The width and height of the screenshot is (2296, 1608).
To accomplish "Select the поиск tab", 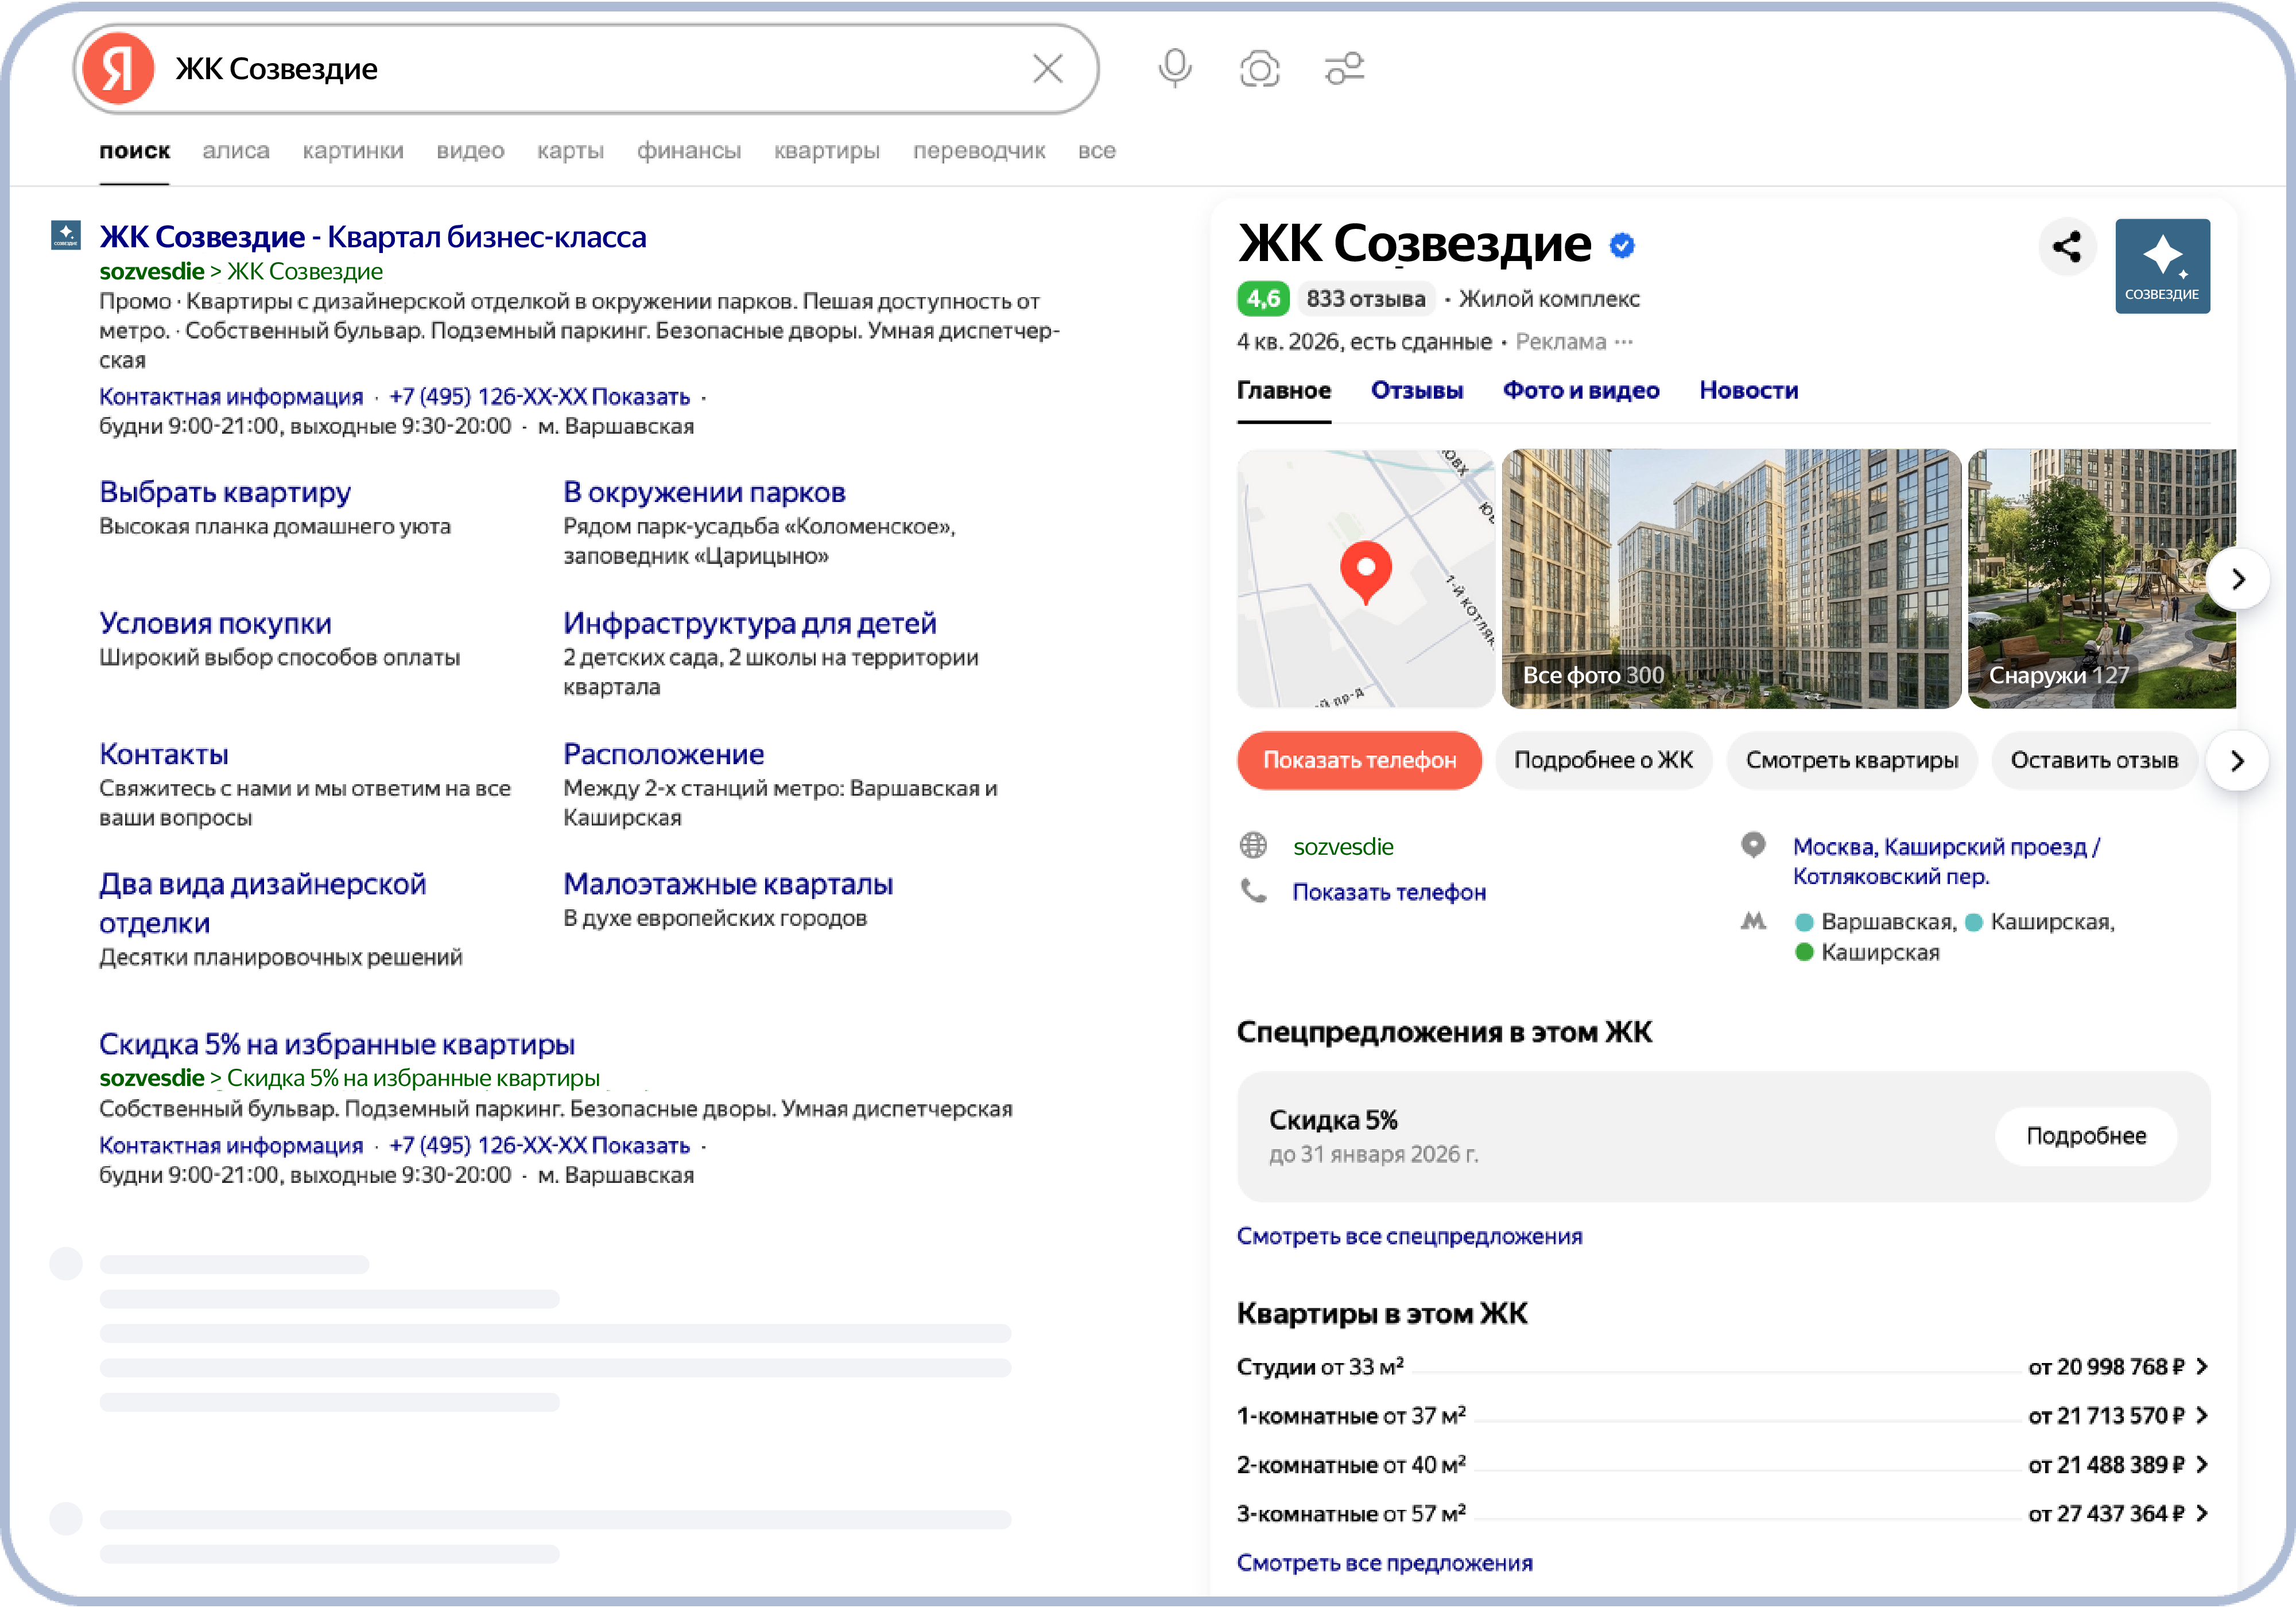I will 134,151.
